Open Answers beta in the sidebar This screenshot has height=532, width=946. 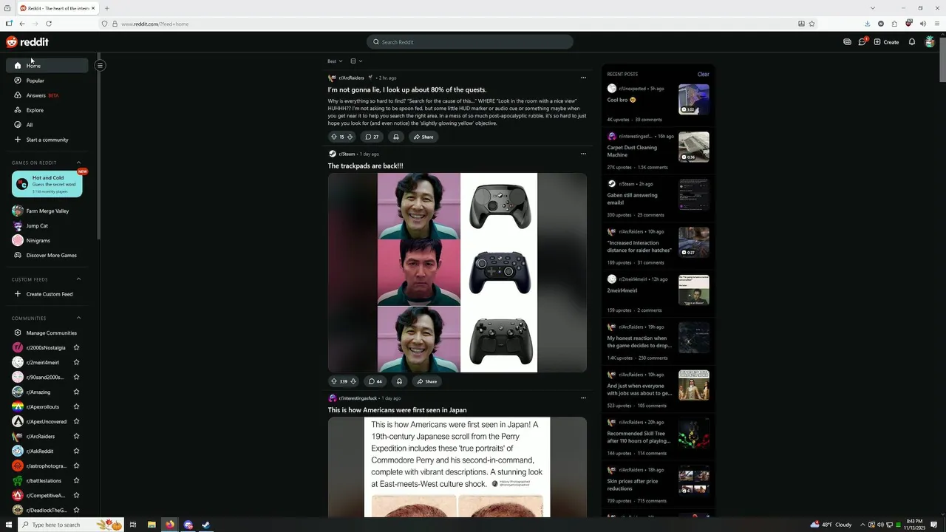point(47,95)
